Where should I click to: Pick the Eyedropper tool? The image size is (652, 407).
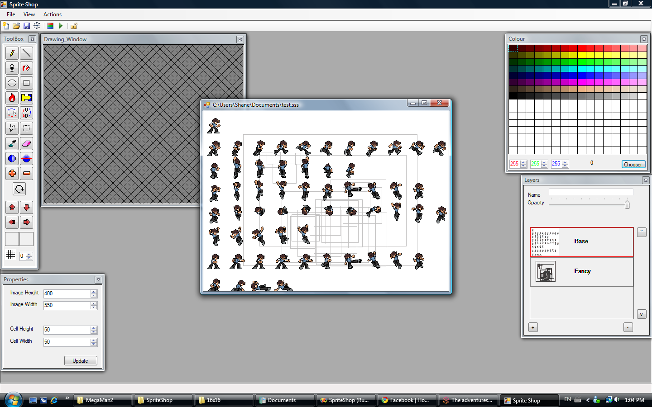12,144
